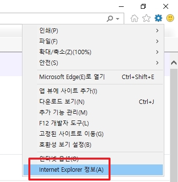The height and width of the screenshot is (182, 178).
Task: Choose Microsoft Edge(E)로 열기
Action: 93,77
